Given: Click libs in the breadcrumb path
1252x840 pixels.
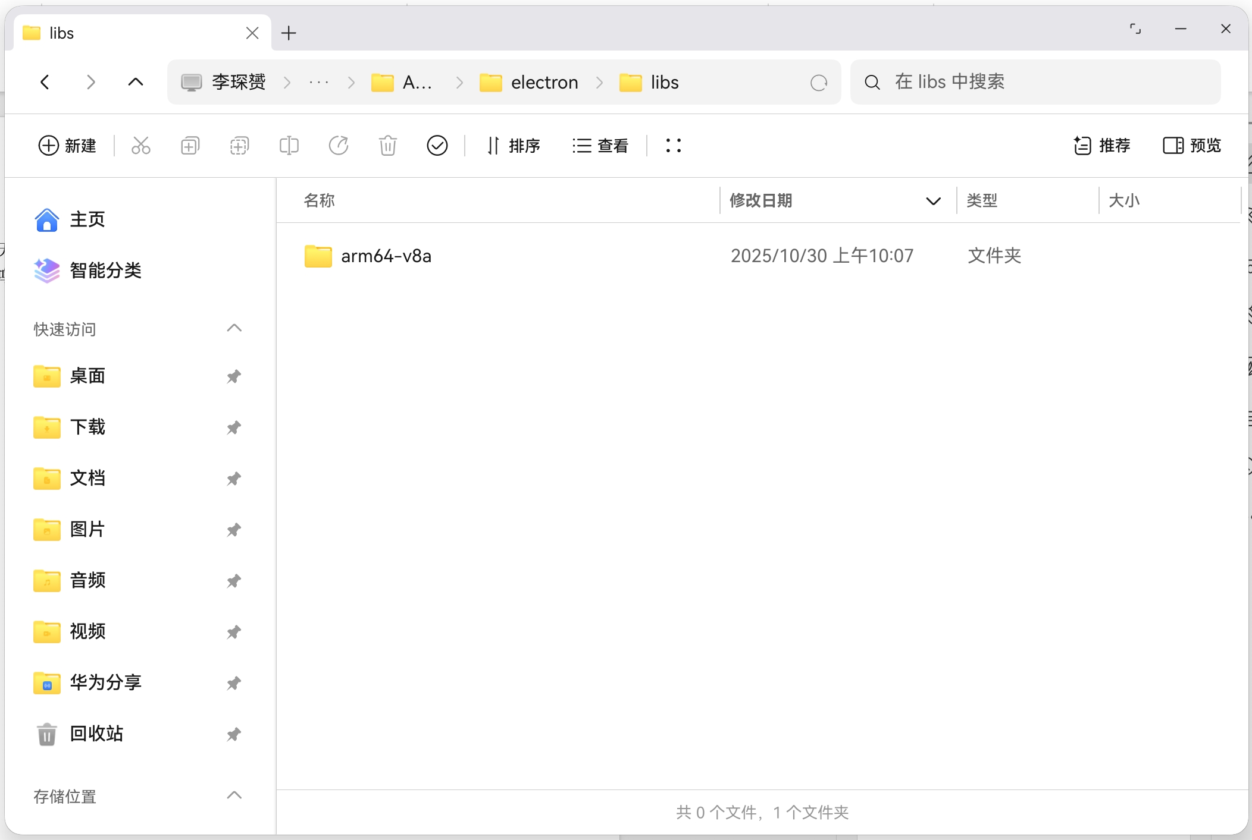Looking at the screenshot, I should (649, 83).
